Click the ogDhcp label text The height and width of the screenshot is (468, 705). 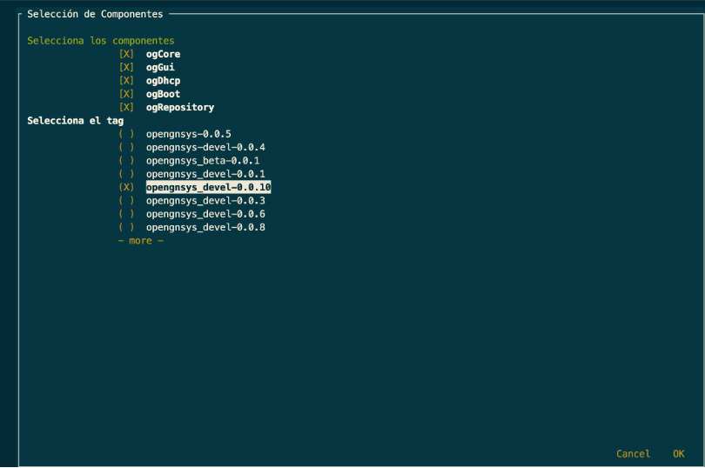(x=164, y=81)
